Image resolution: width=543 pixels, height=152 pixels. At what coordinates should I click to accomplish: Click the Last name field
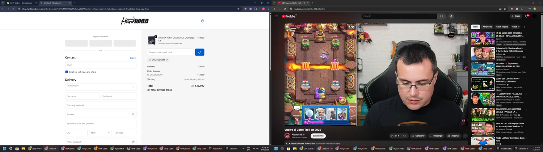(x=119, y=96)
